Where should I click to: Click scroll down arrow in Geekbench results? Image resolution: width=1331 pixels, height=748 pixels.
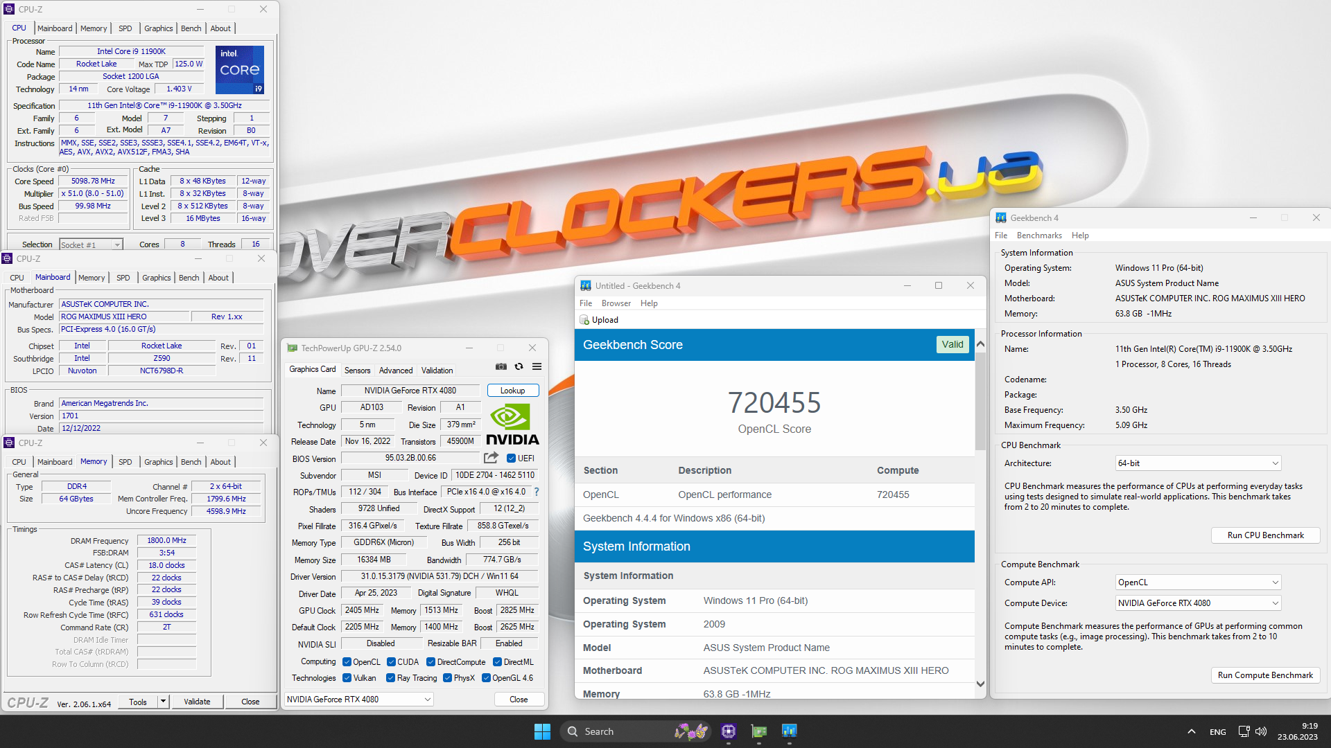(x=980, y=684)
